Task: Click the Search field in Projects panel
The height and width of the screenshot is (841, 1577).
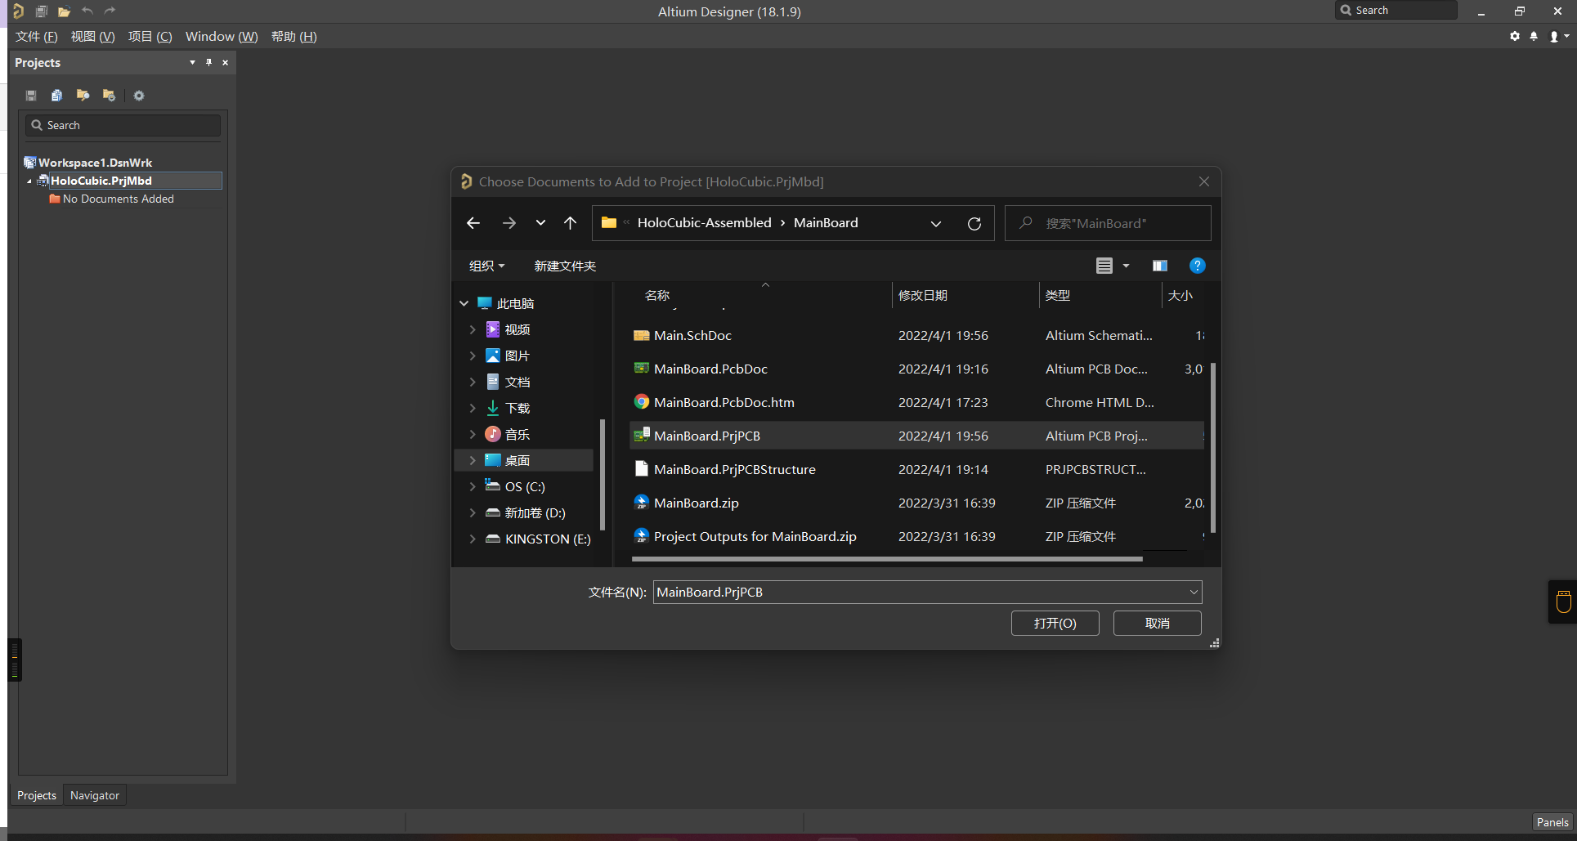Action: click(x=123, y=125)
